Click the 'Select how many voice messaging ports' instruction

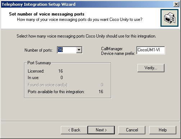(x=86, y=36)
